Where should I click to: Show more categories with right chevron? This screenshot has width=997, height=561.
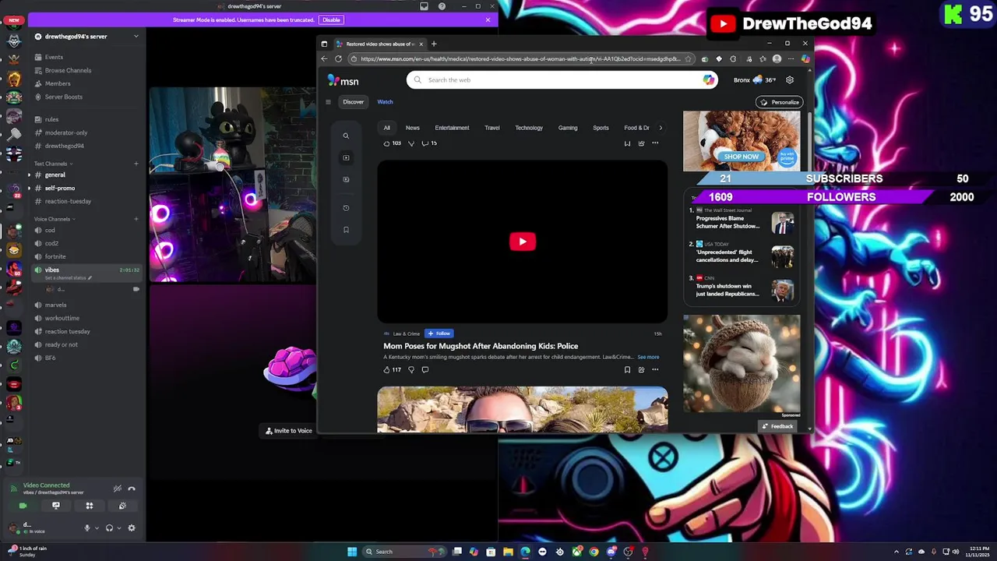pos(661,128)
